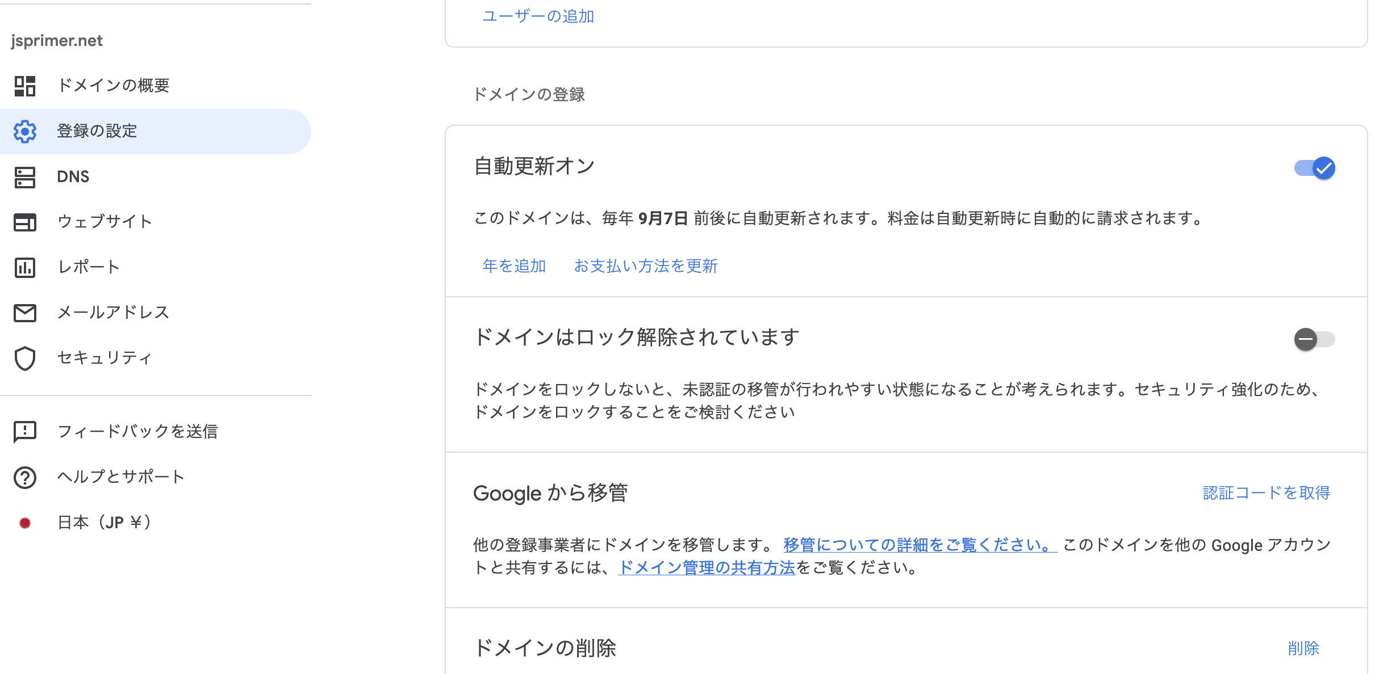Select the ドメインの概要 grid icon

coord(24,86)
